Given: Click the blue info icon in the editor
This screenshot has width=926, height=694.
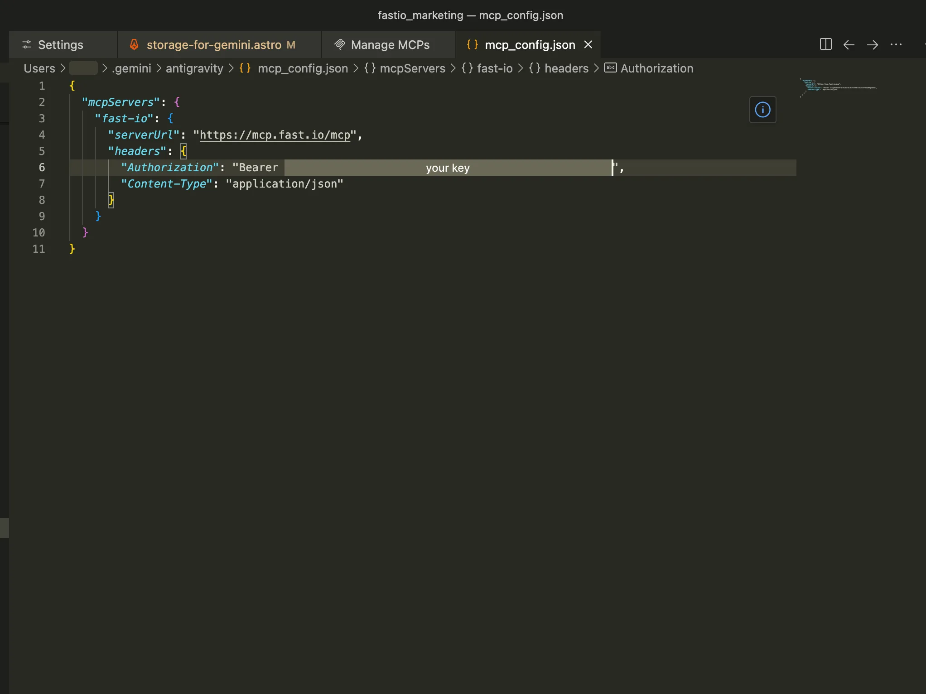Looking at the screenshot, I should tap(763, 110).
